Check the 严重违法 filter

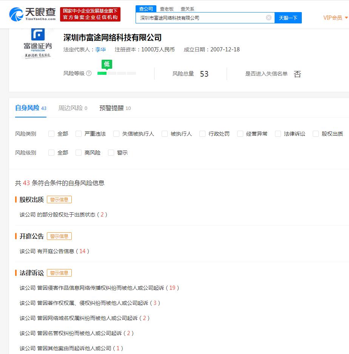pyautogui.click(x=79, y=134)
